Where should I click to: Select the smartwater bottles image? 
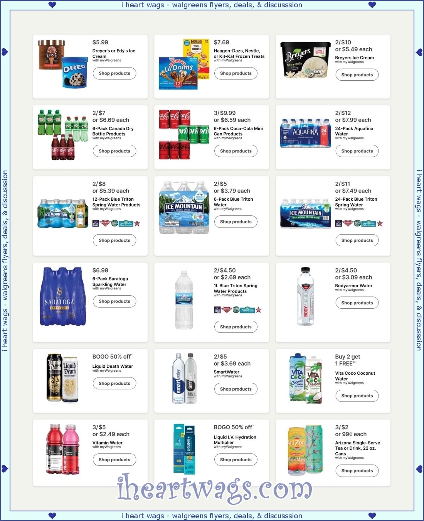(x=184, y=378)
